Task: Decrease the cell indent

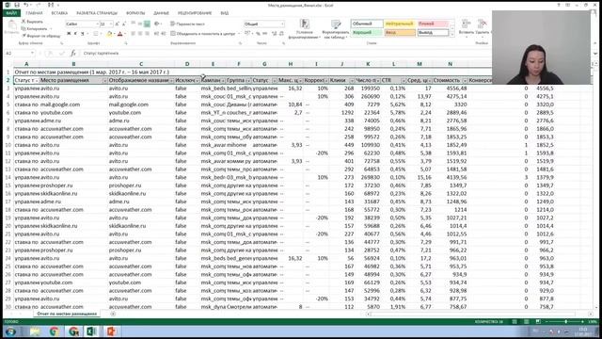Action: tap(157, 34)
